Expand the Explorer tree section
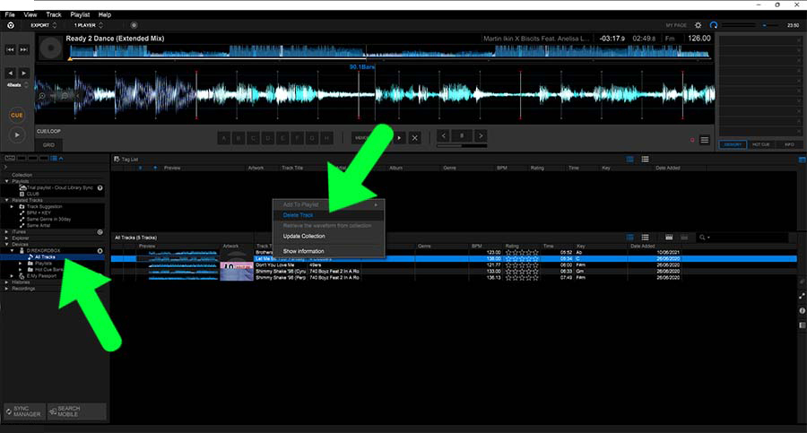The image size is (807, 433). [6, 238]
